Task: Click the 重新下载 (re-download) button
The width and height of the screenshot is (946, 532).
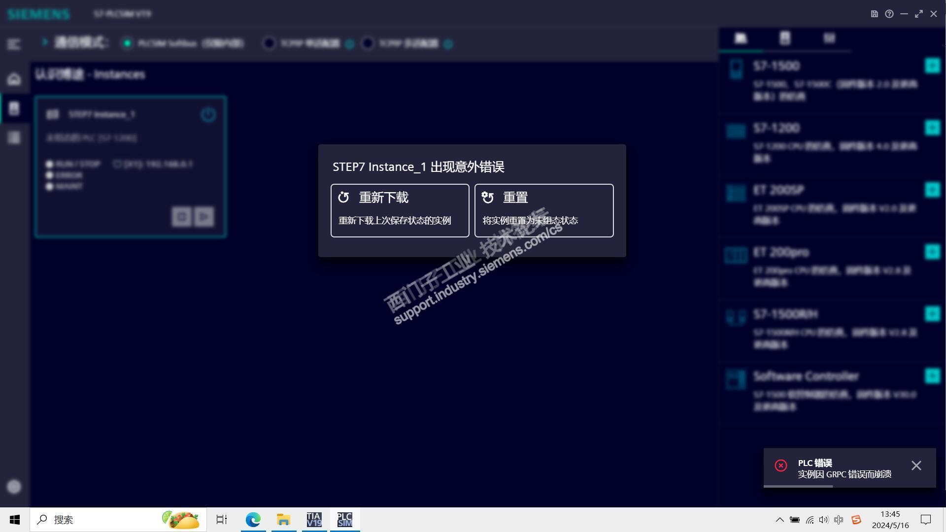Action: tap(400, 210)
